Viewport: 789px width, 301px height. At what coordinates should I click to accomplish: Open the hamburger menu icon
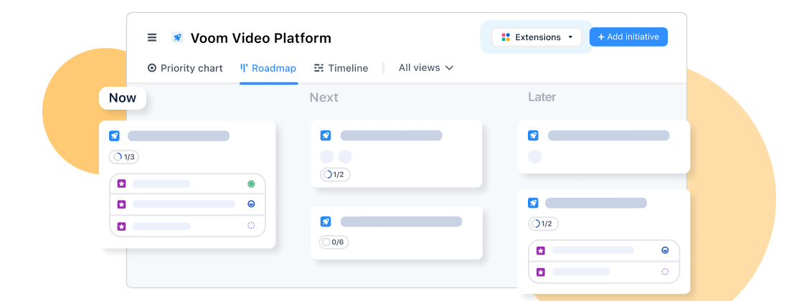click(x=152, y=38)
